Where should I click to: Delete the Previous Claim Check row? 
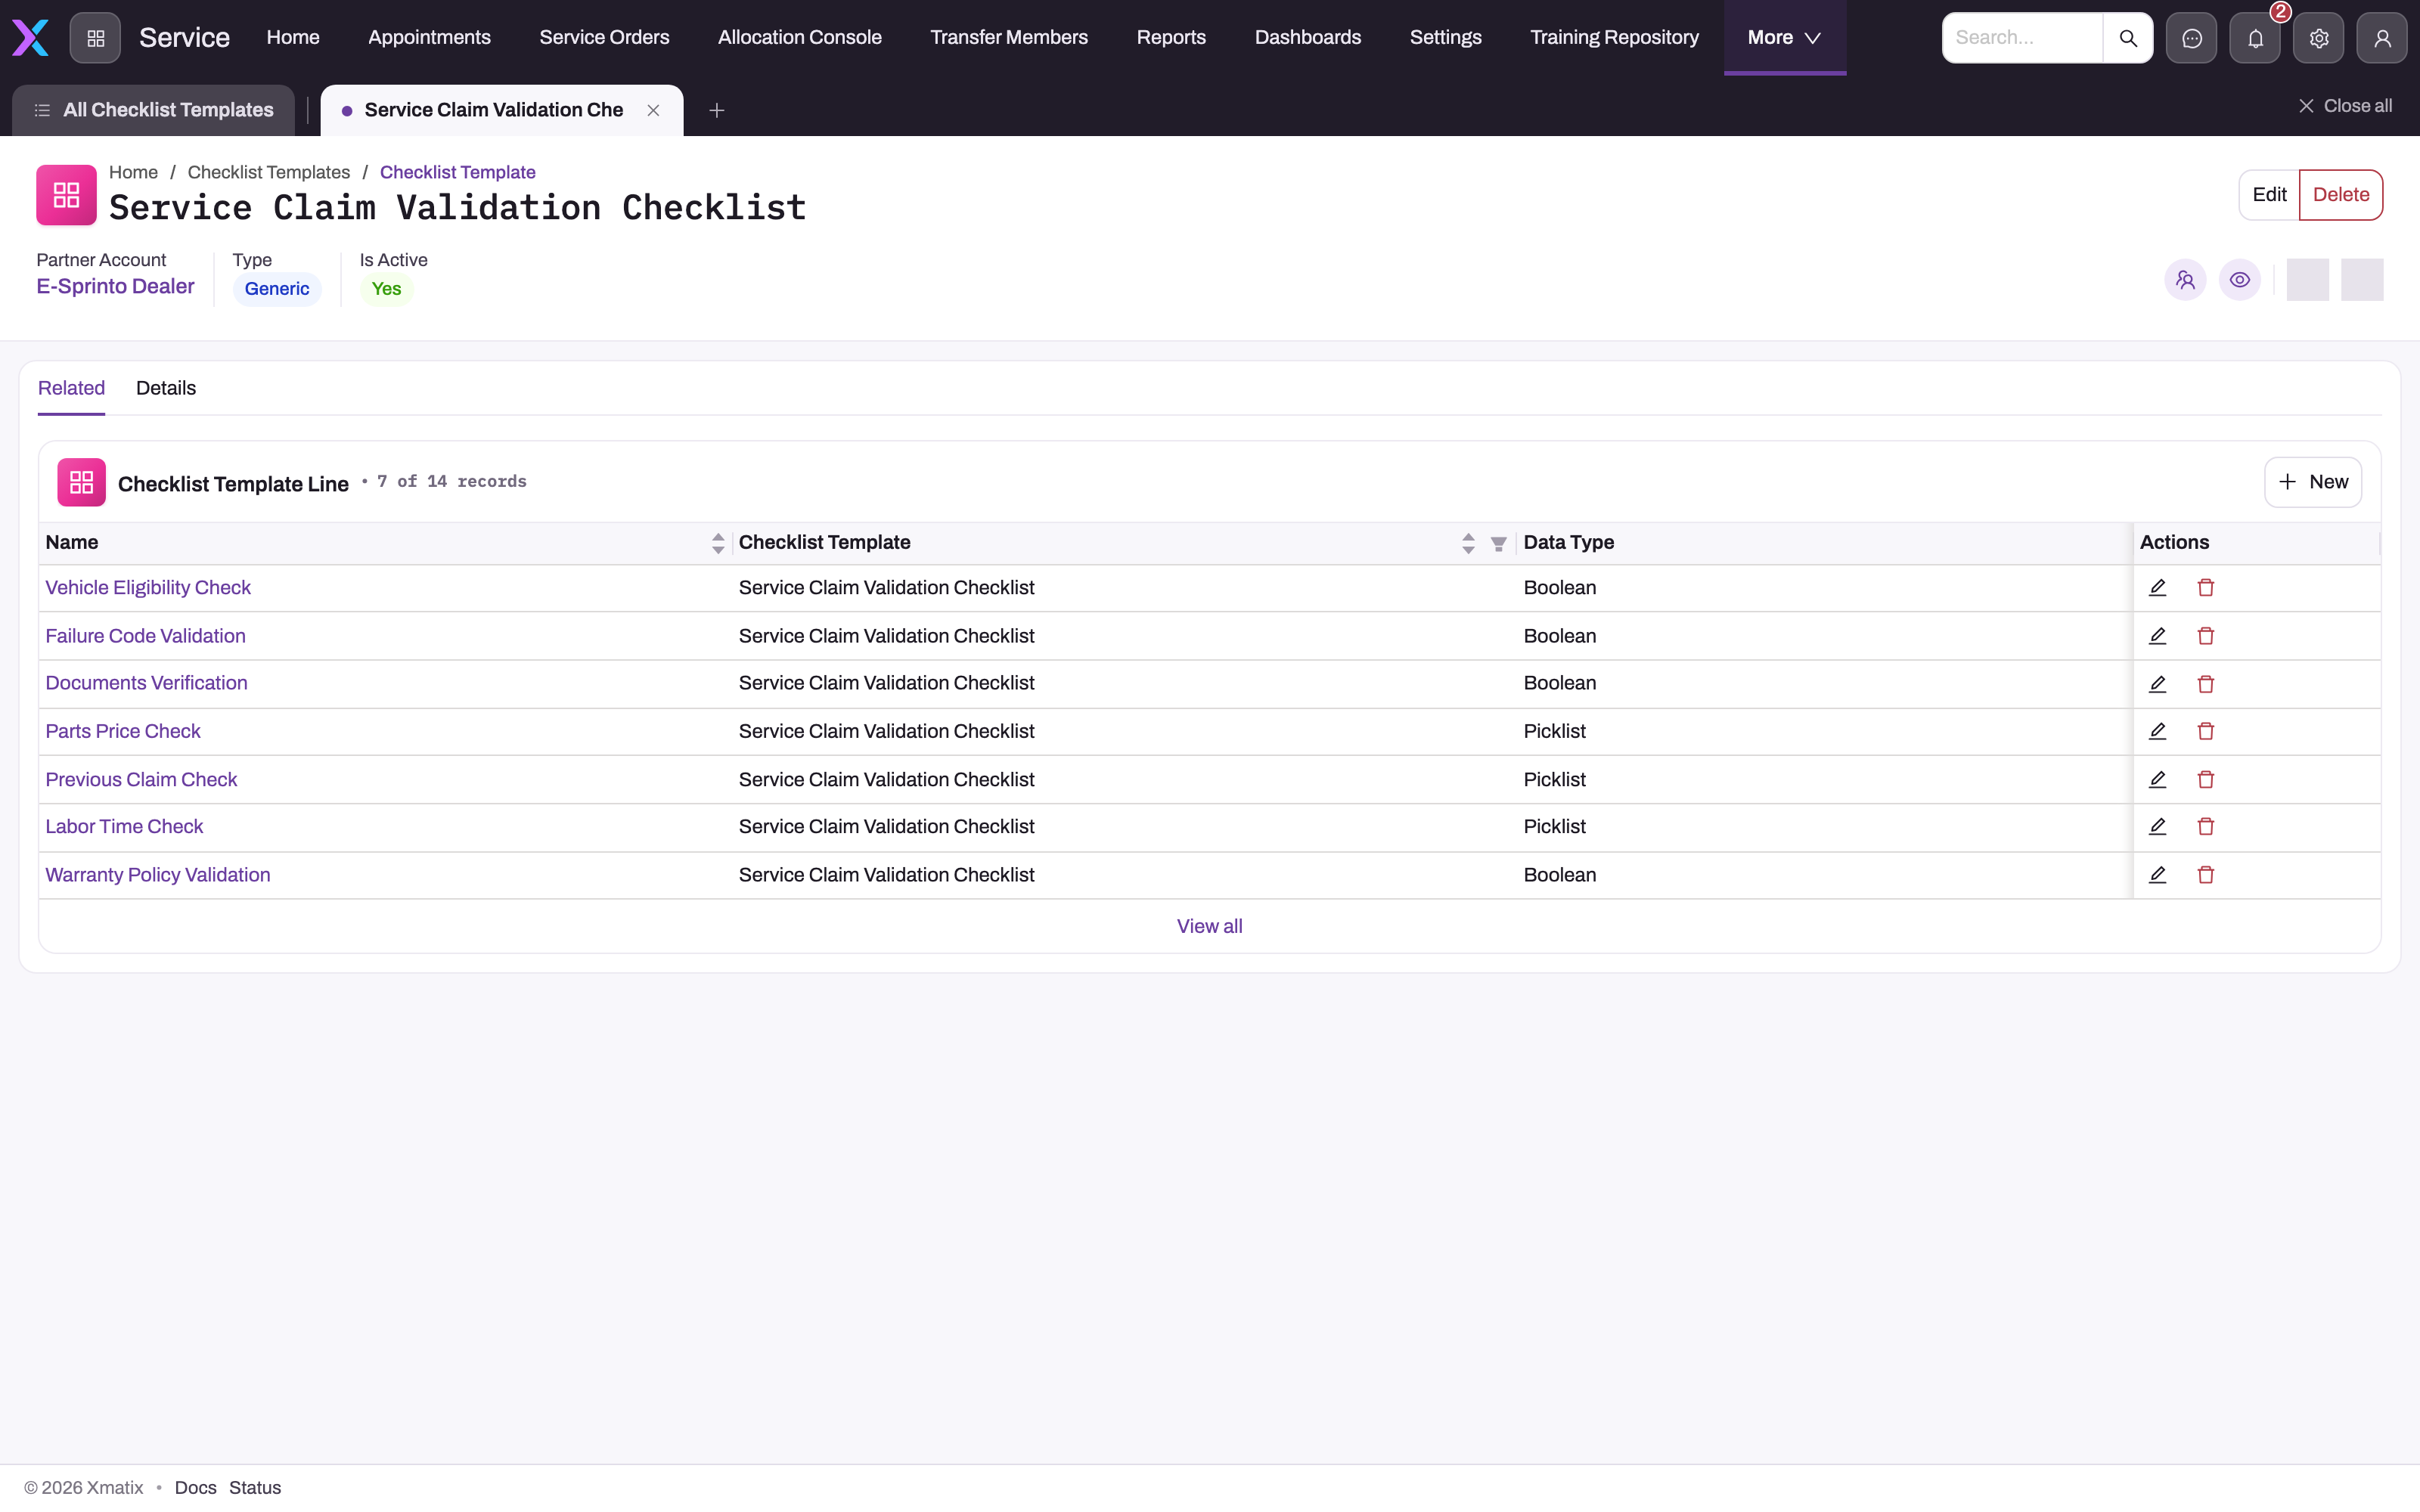(x=2206, y=779)
